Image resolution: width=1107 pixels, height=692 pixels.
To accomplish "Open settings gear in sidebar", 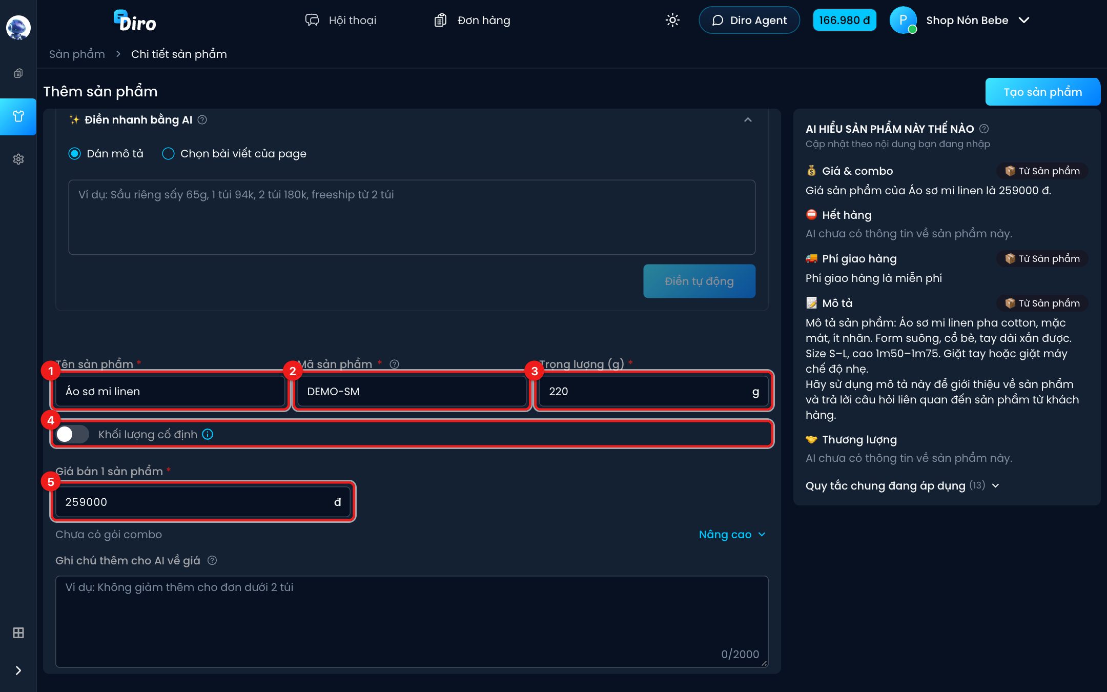I will (x=18, y=159).
